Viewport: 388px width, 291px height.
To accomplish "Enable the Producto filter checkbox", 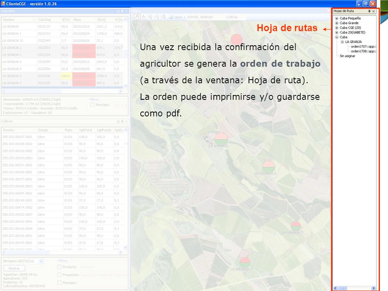I will (x=59, y=267).
